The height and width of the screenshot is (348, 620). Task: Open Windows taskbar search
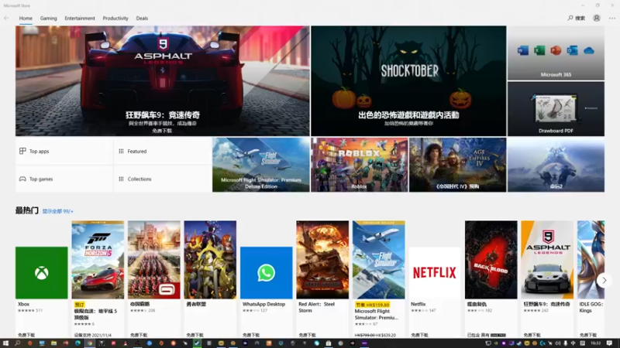click(x=17, y=343)
